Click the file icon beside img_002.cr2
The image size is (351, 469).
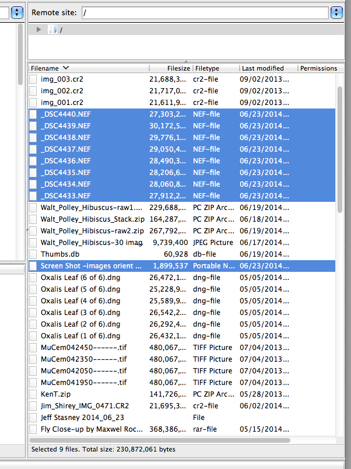pos(33,91)
